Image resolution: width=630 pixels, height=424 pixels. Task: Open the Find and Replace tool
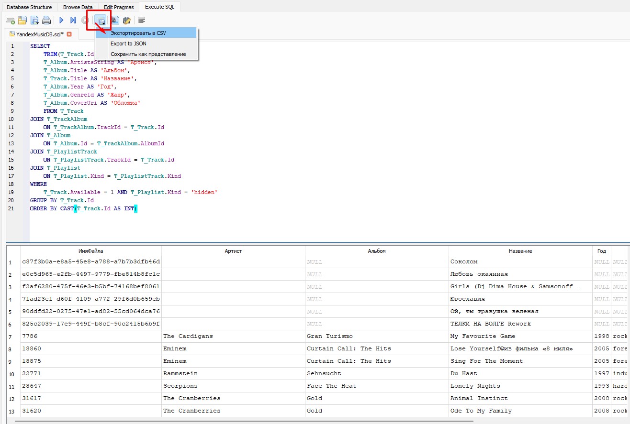point(127,20)
